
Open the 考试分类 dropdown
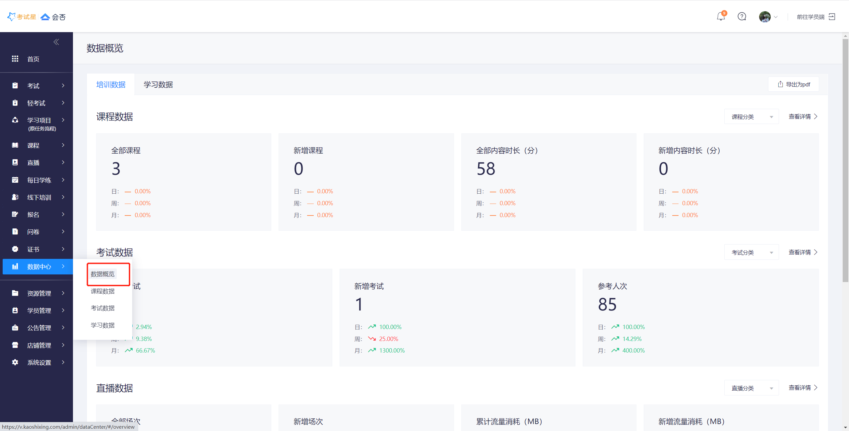[751, 253]
